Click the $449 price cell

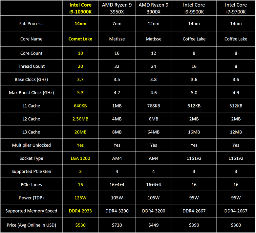[x=154, y=225]
